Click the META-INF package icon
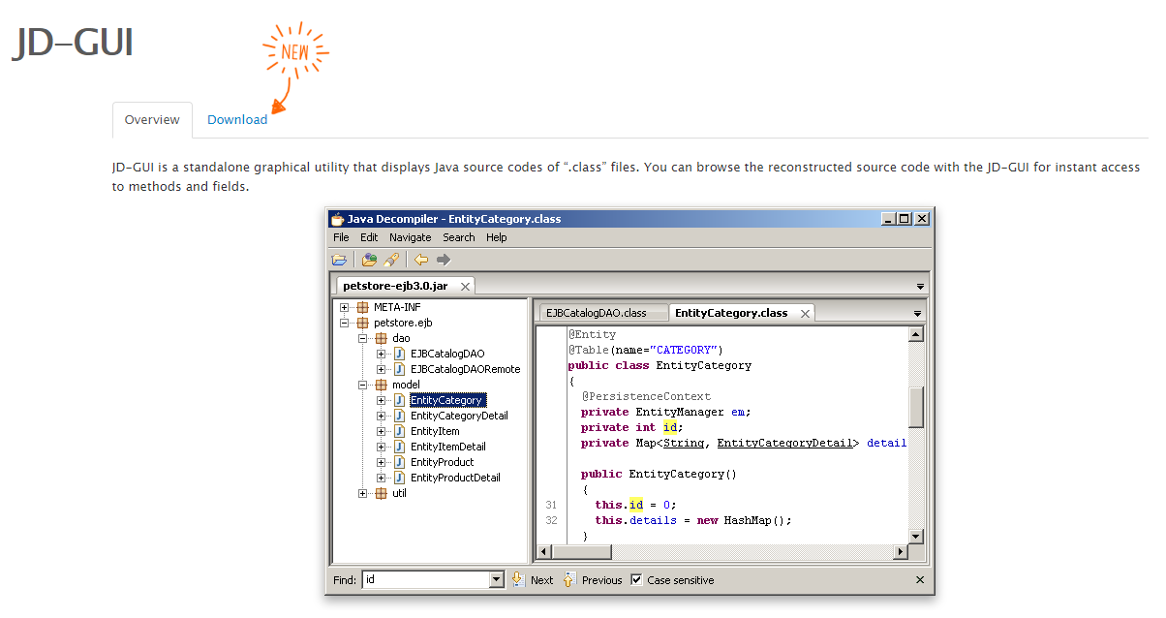Viewport: 1166px width, 618px height. point(363,307)
